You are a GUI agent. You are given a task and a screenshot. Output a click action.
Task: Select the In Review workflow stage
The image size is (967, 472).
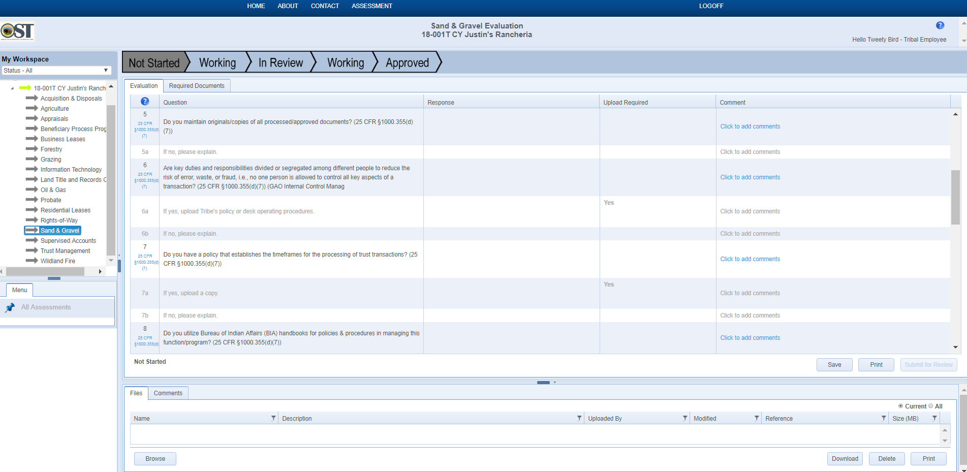tap(280, 62)
